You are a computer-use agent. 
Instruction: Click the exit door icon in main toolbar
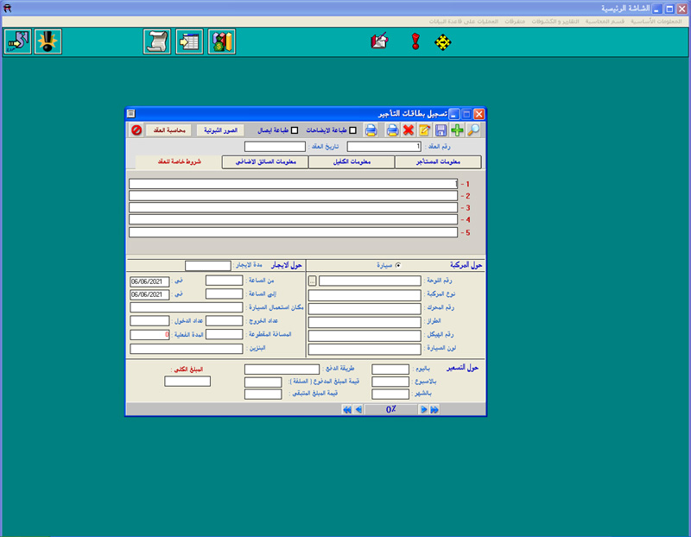click(x=16, y=41)
